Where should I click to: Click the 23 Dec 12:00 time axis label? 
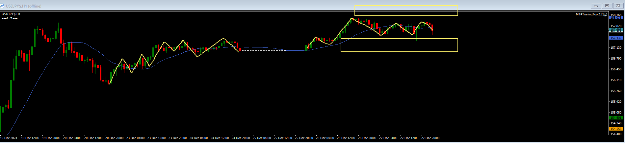click(157, 138)
